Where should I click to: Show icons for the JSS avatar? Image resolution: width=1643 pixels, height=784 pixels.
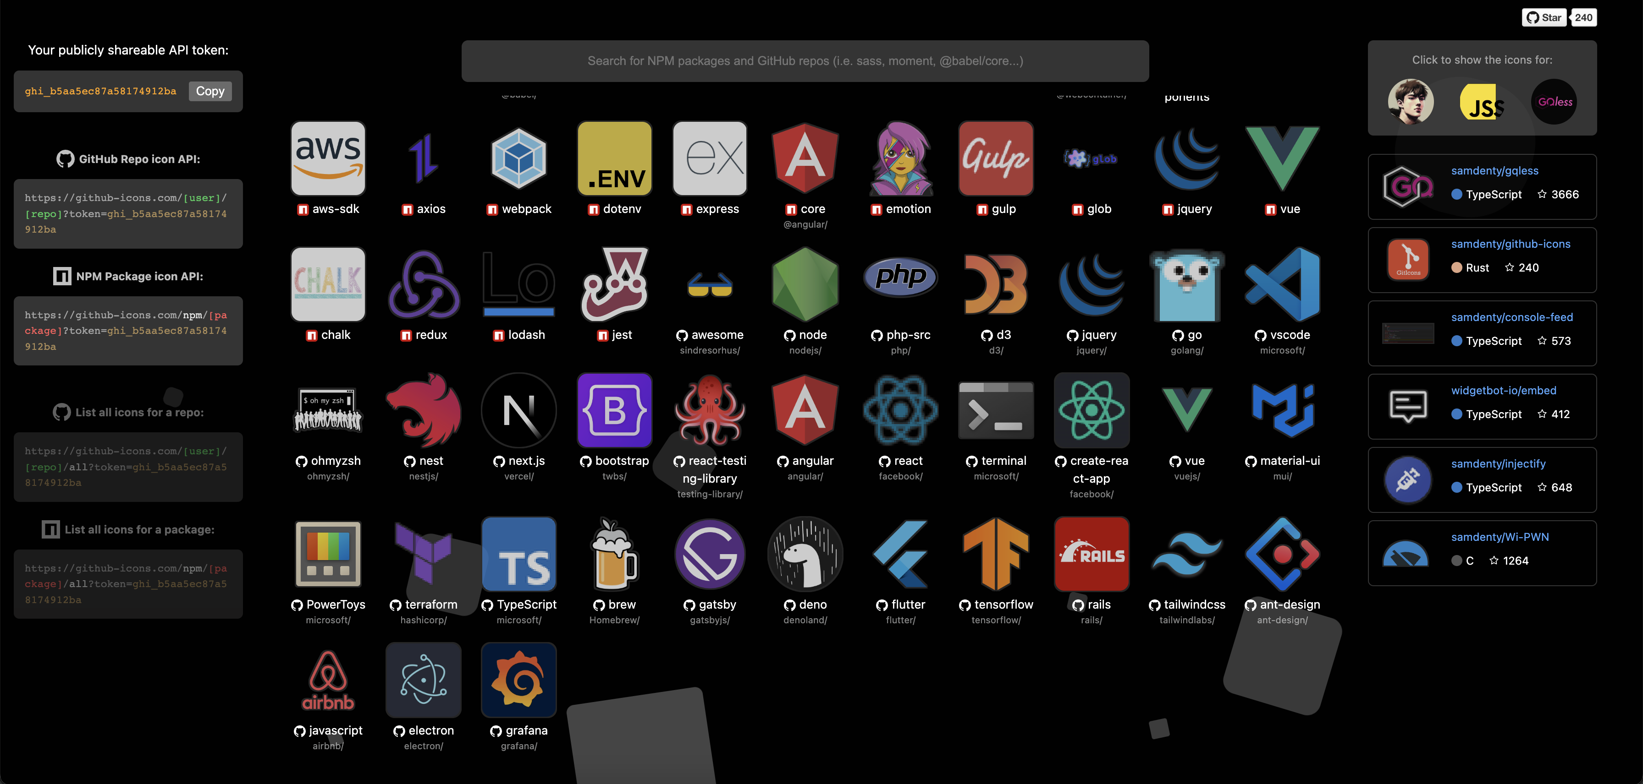1482,101
